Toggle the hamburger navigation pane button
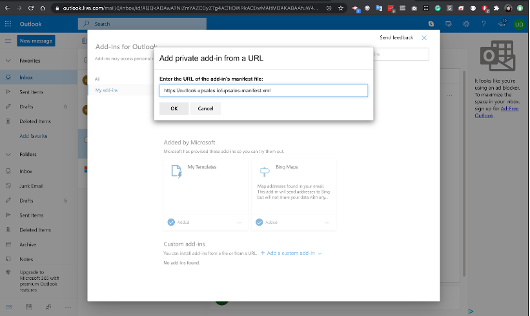 pos(8,41)
